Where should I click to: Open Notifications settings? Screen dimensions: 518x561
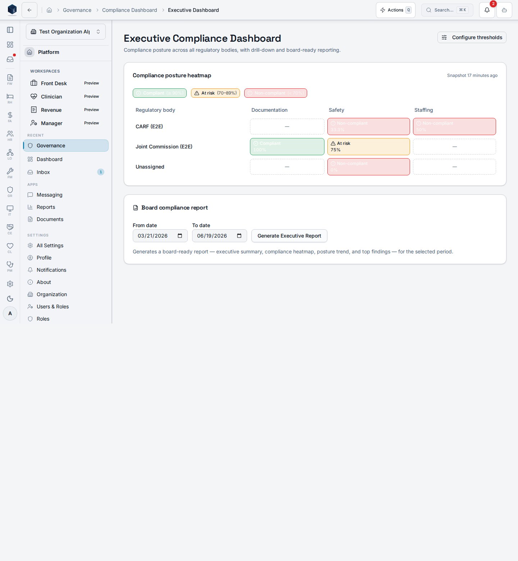point(66,270)
